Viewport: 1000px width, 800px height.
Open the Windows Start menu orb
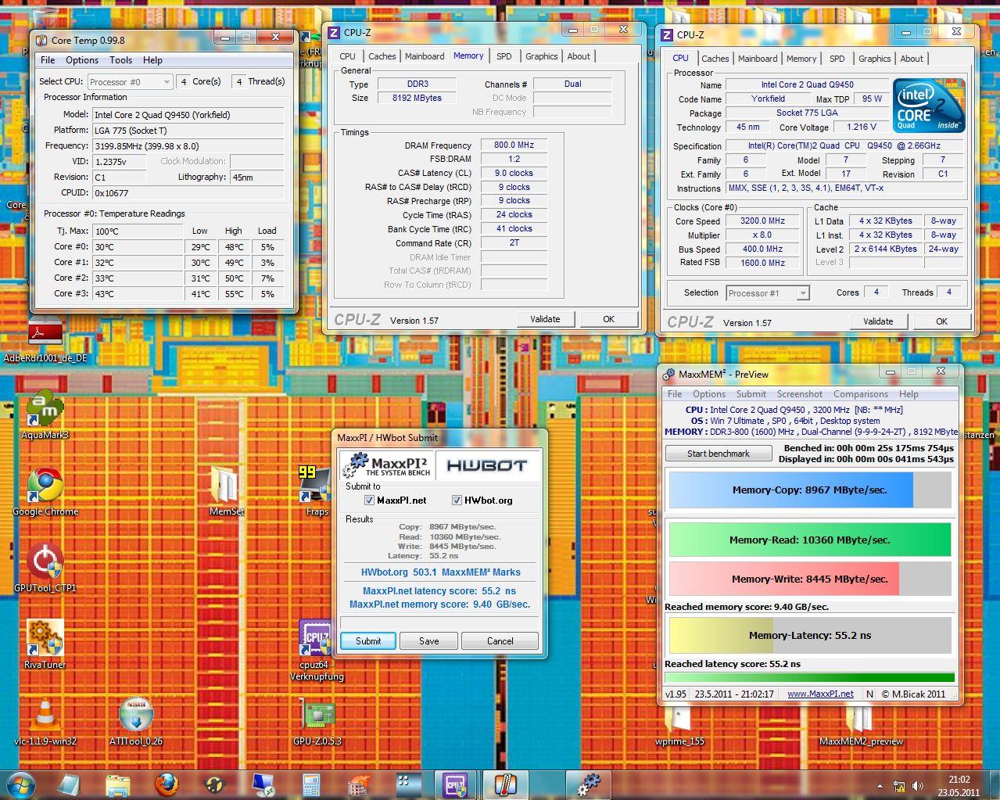coord(20,784)
